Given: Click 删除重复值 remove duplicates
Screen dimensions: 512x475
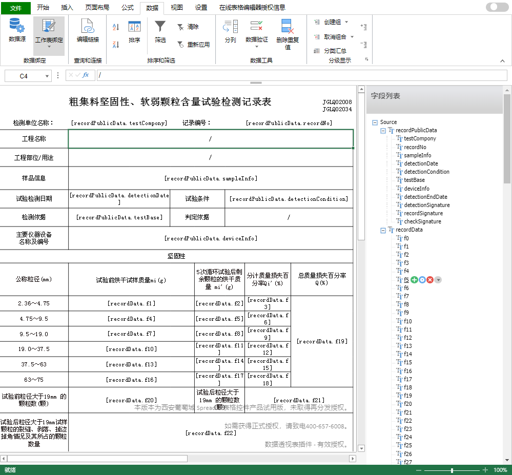Looking at the screenshot, I should point(288,34).
